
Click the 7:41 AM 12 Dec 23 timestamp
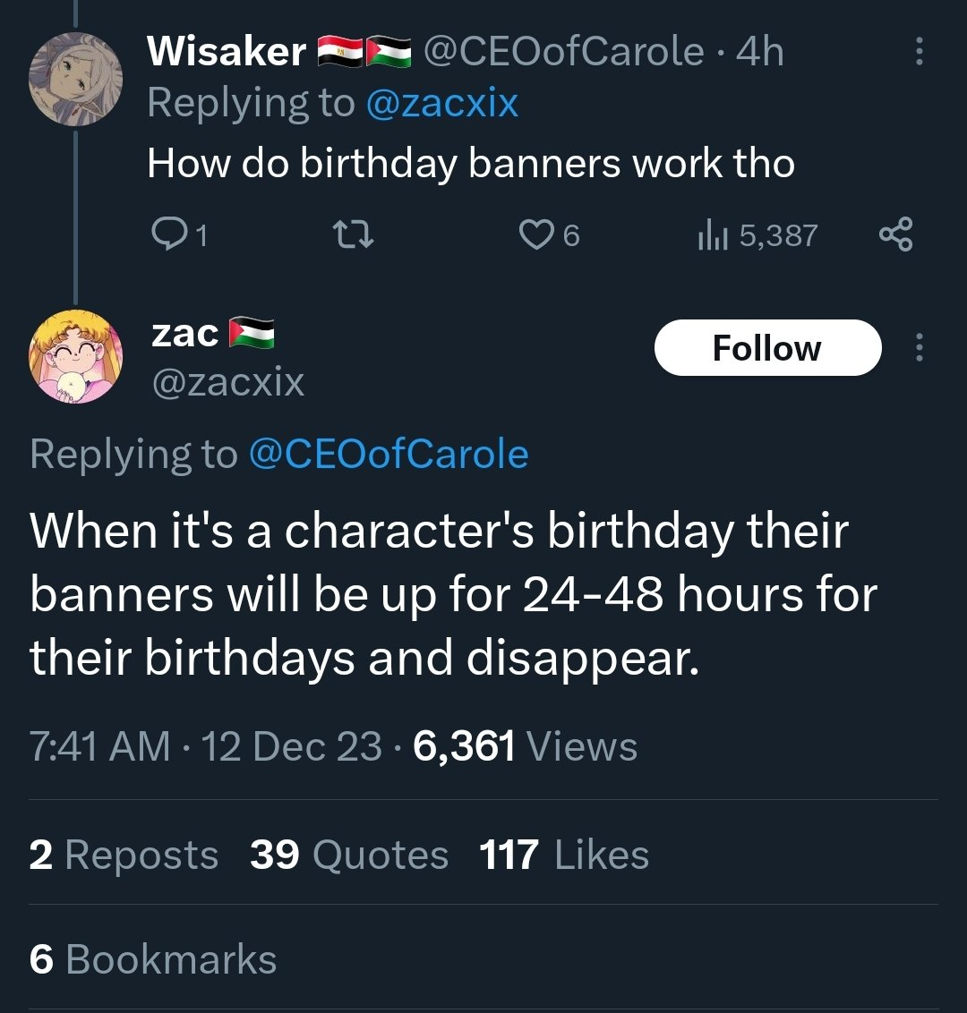coord(206,746)
